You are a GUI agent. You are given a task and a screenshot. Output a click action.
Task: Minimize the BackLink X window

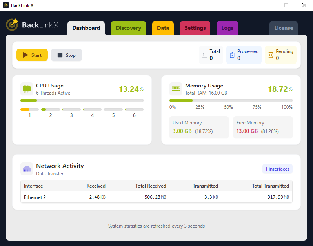click(x=269, y=5)
